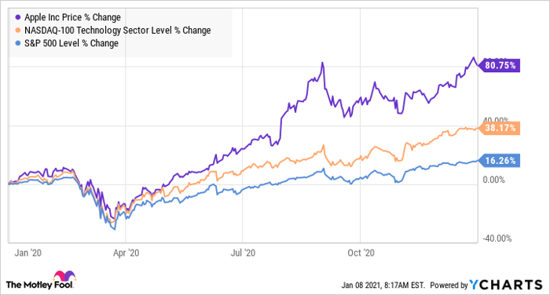
Task: Click the blue 16.26% value tag
Action: [500, 161]
